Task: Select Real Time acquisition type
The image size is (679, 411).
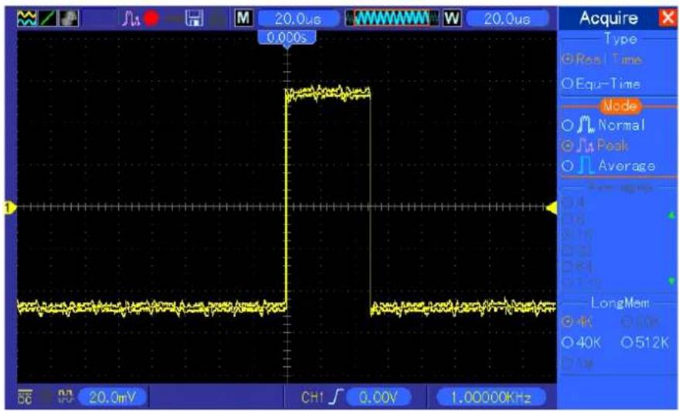Action: tap(602, 59)
